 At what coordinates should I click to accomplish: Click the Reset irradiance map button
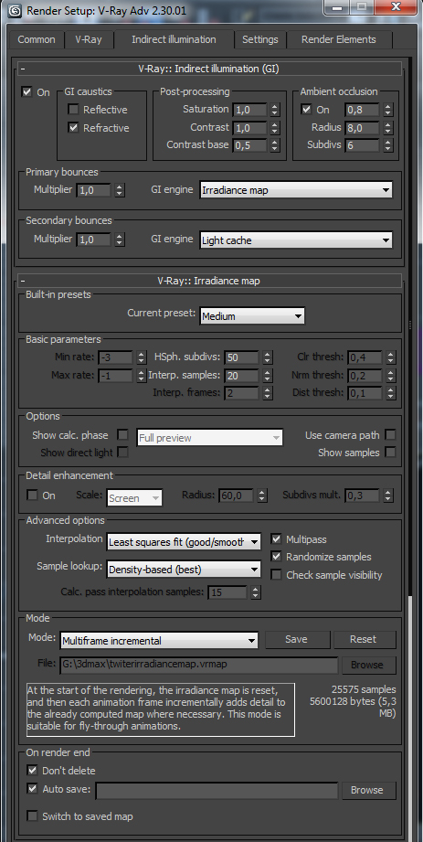pos(364,639)
